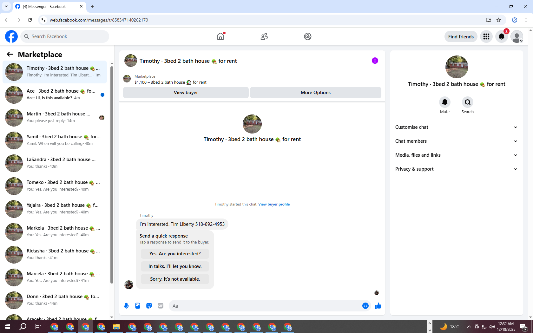Open Martín conversation in list
Viewport: 533px width, 333px height.
pos(55,117)
